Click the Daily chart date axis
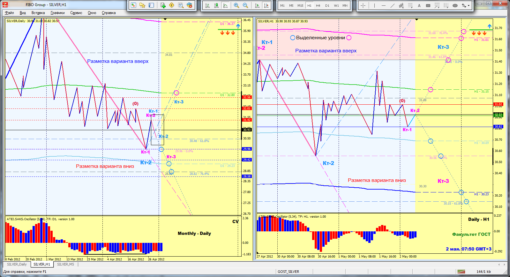This screenshot has height=277, width=510. coord(123,259)
